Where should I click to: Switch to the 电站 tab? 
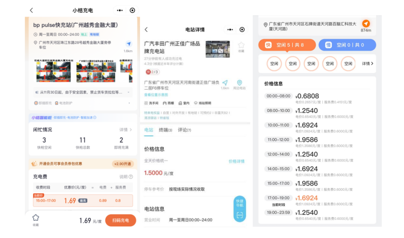tap(149, 130)
